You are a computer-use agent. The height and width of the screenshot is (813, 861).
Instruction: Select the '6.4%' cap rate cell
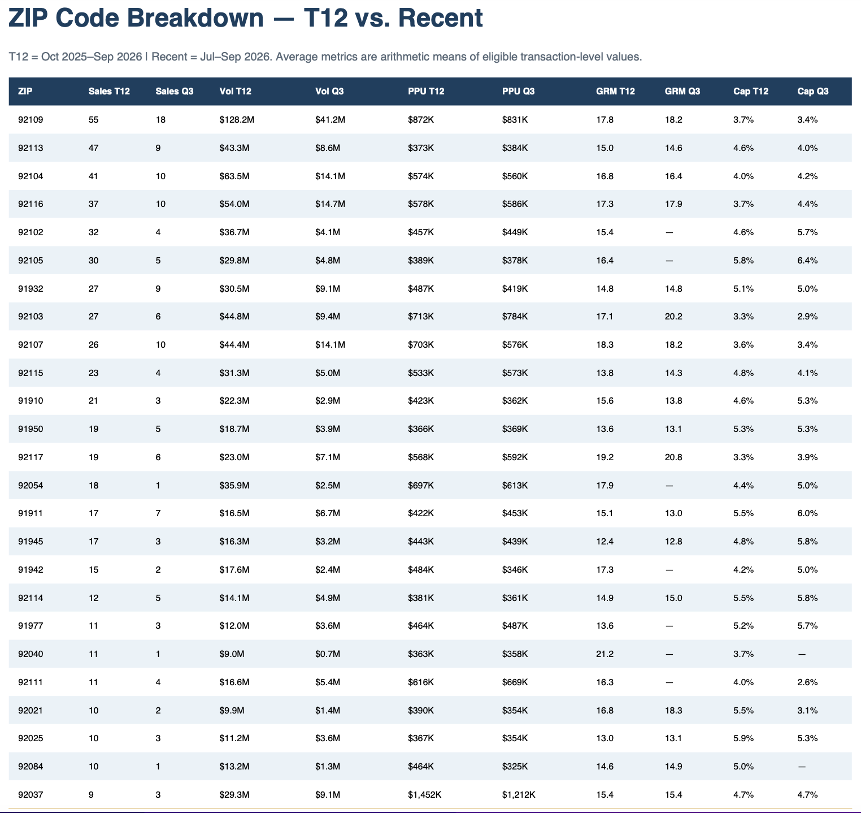808,261
